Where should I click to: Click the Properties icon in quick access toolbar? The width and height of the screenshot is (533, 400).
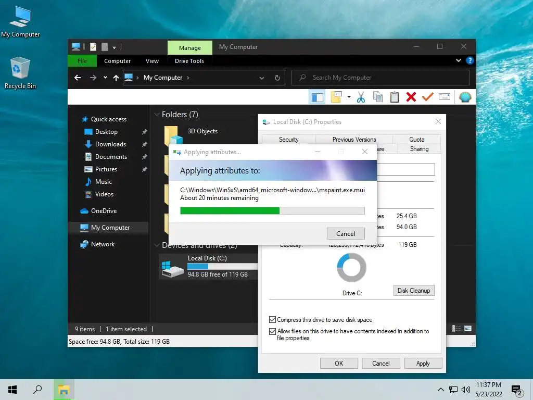93,46
